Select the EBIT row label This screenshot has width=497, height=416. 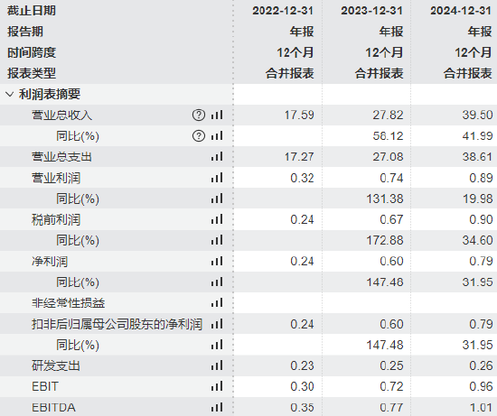[45, 386]
